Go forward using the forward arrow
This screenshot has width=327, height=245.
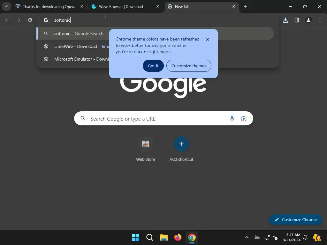19,20
